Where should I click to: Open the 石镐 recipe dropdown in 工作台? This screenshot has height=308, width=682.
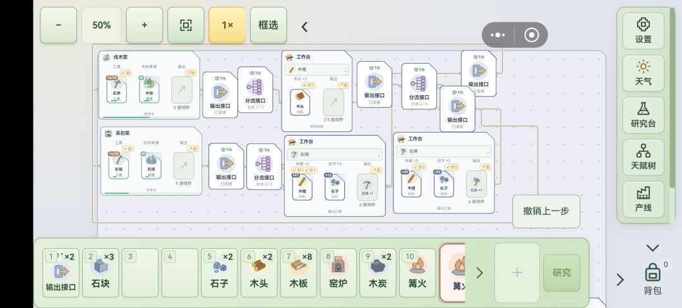335,154
